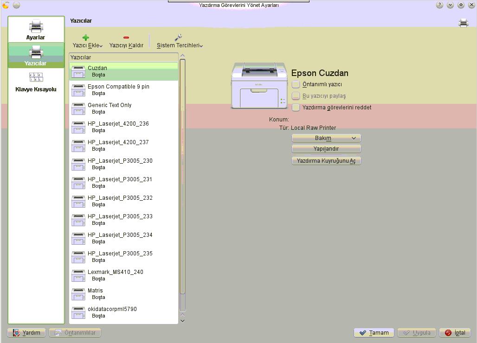Select the Cuzdan printer icon
Image resolution: width=477 pixels, height=343 pixels.
coord(78,71)
